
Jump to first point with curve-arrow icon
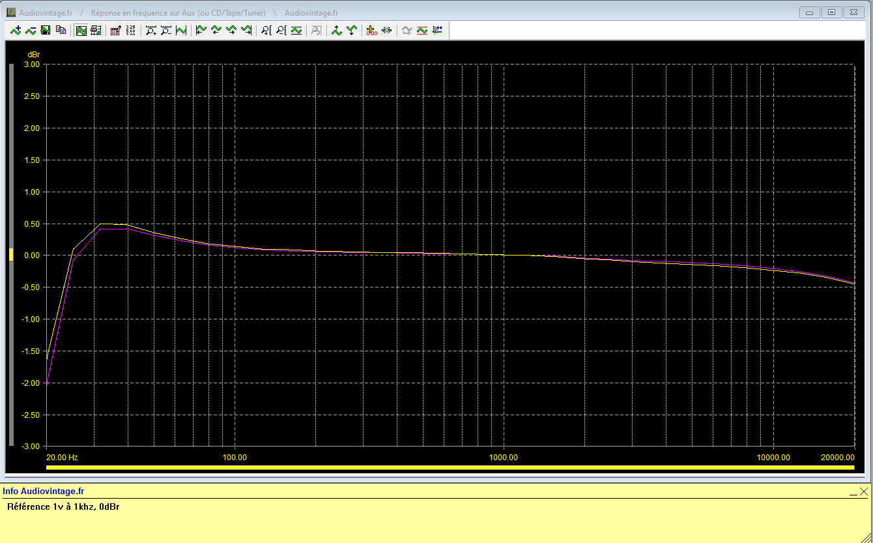[x=201, y=30]
